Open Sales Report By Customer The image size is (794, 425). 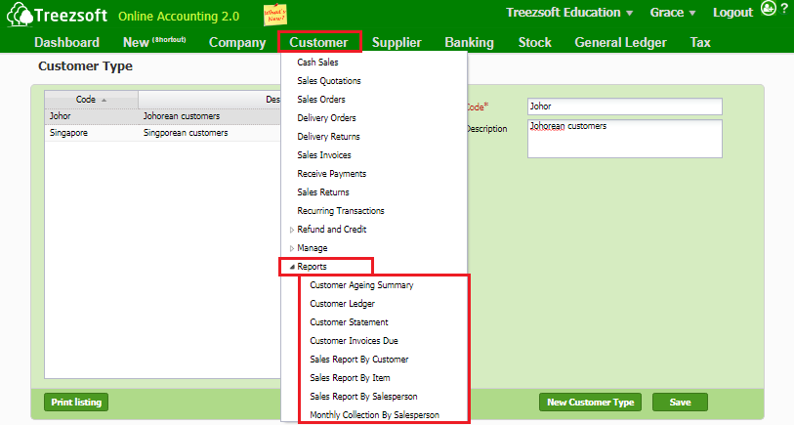click(359, 360)
